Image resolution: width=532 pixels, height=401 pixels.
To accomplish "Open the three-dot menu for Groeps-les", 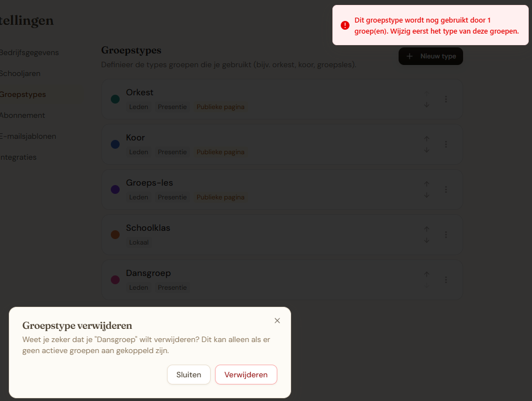I will (446, 189).
